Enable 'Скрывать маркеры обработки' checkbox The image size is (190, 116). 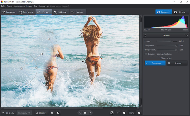[x=146, y=54]
